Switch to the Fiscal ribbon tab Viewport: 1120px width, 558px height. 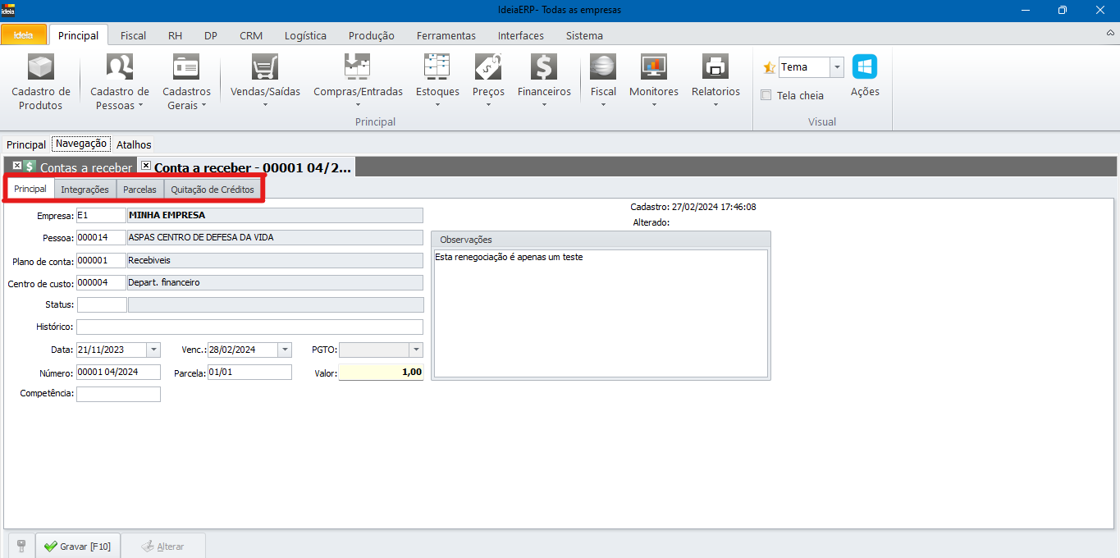(133, 35)
